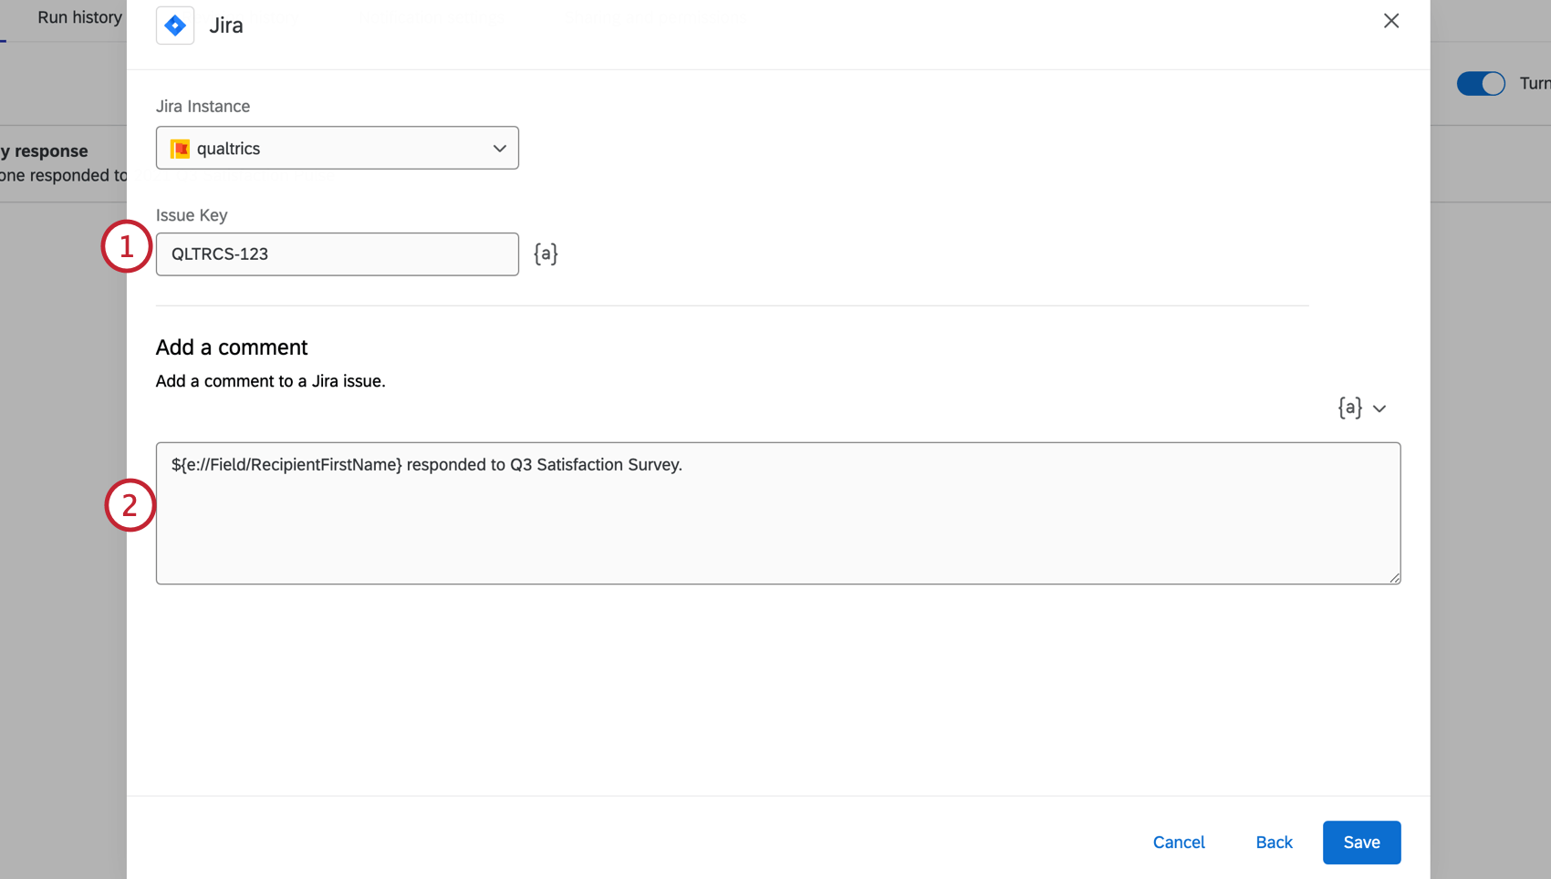1551x879 pixels.
Task: Enable the toggle switch at the top right
Action: pos(1480,83)
